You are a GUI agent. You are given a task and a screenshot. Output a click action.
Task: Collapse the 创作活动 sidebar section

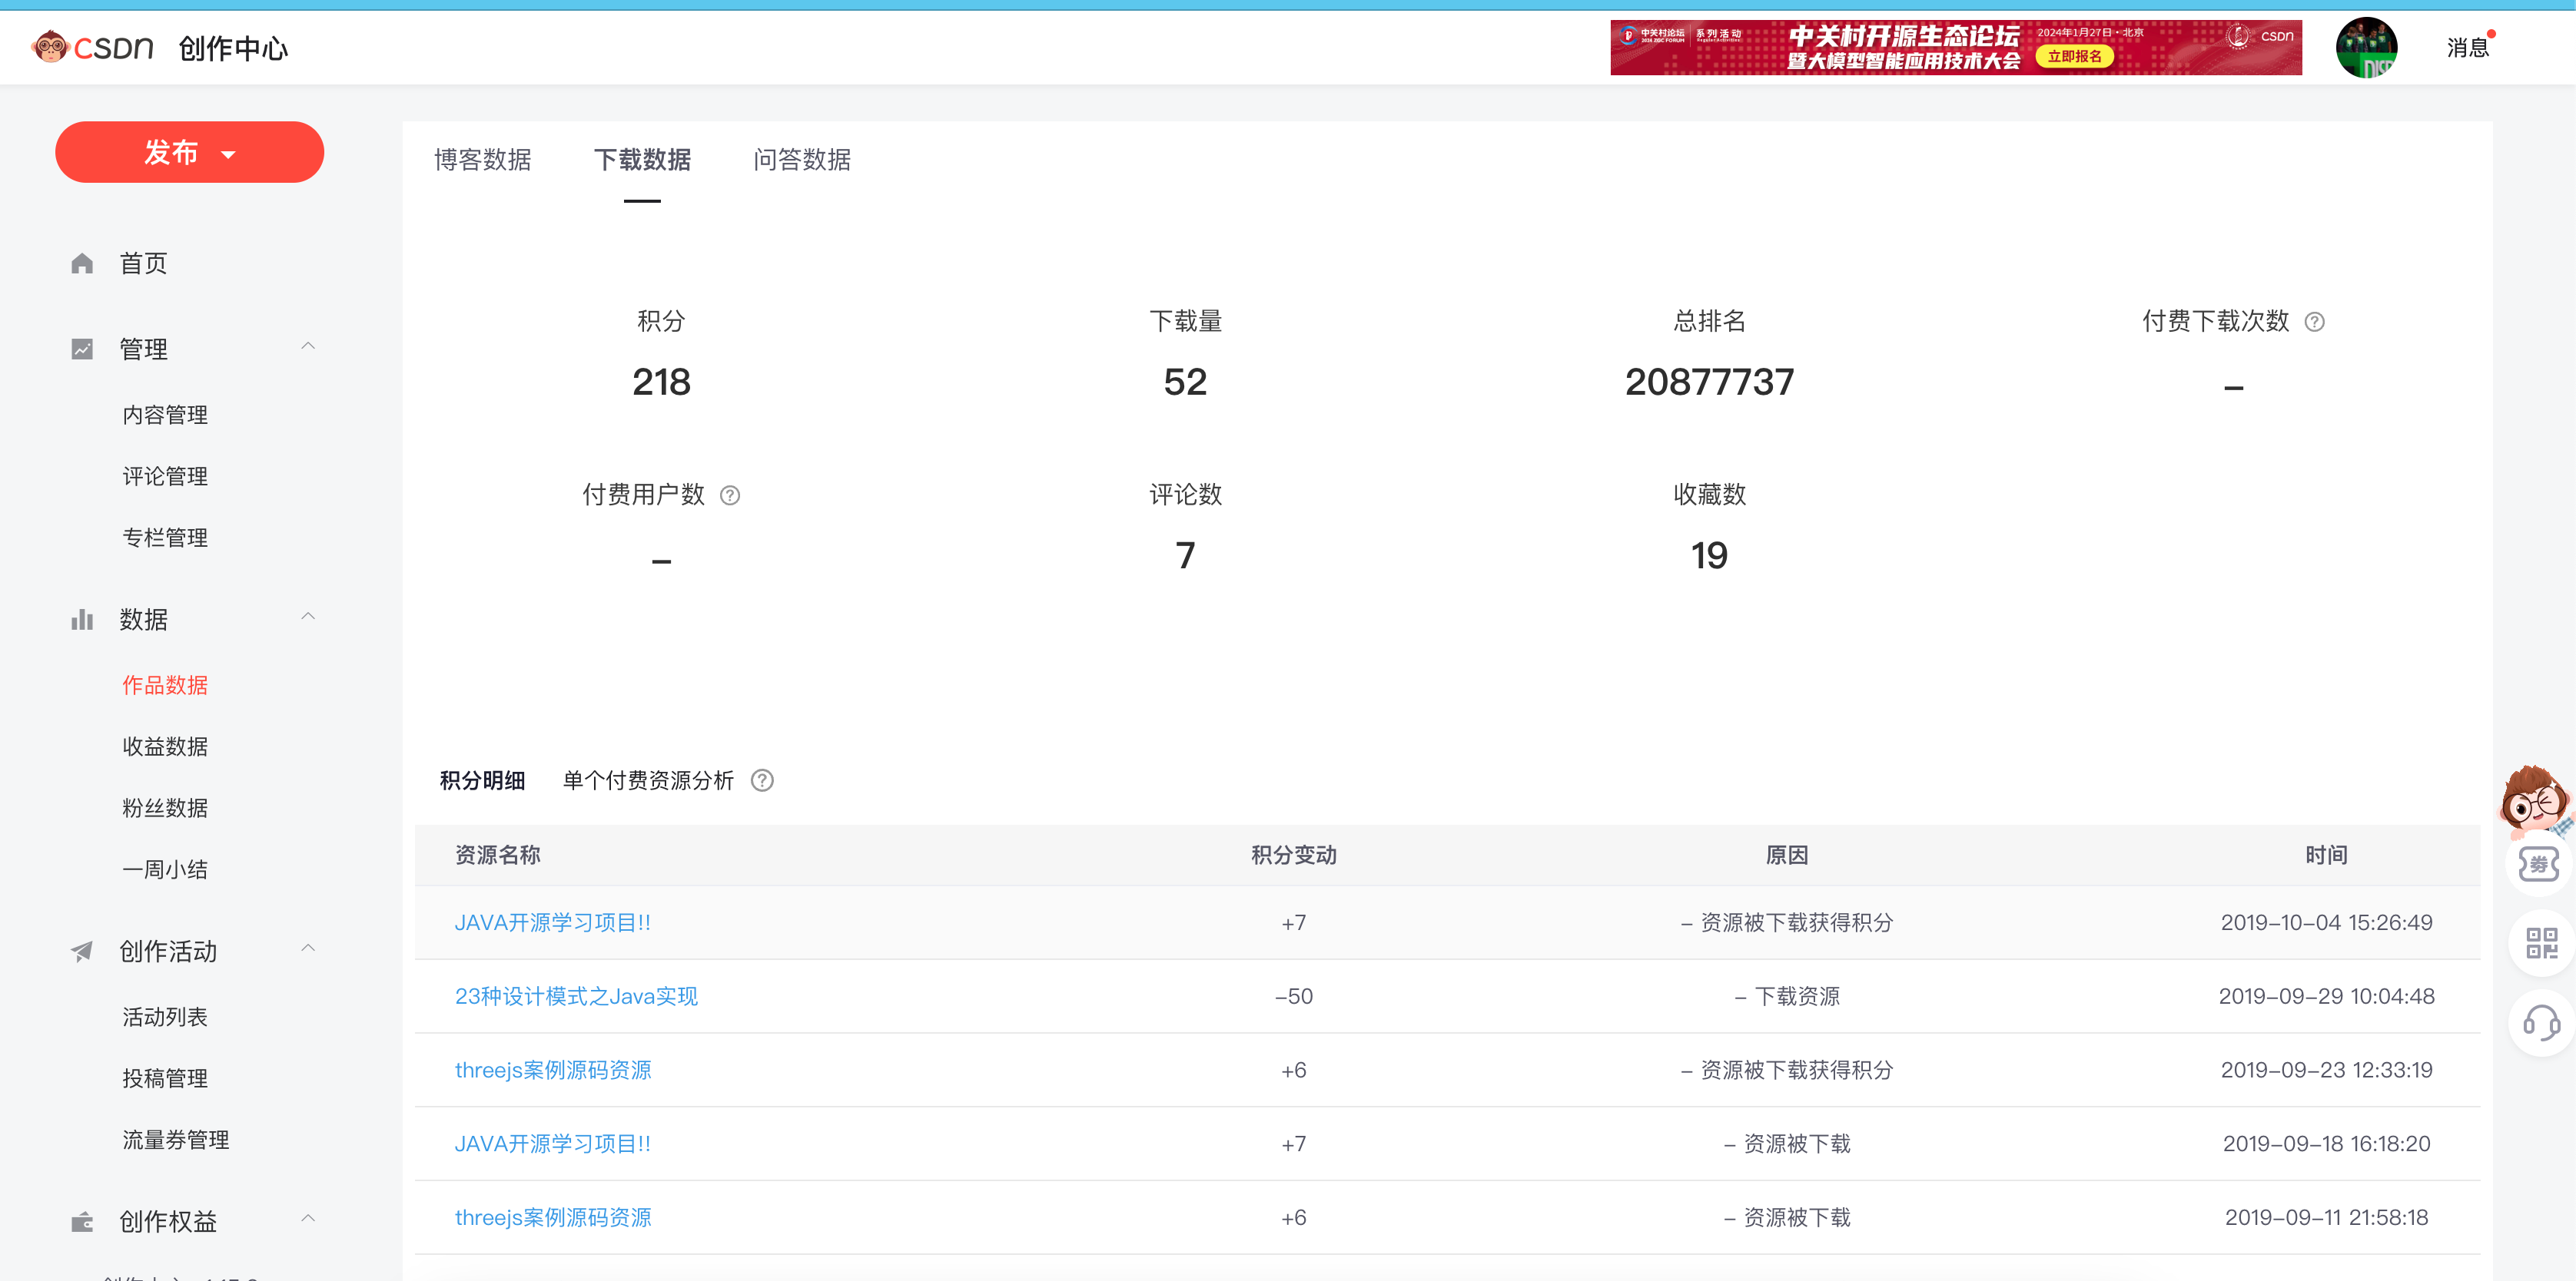[x=308, y=948]
